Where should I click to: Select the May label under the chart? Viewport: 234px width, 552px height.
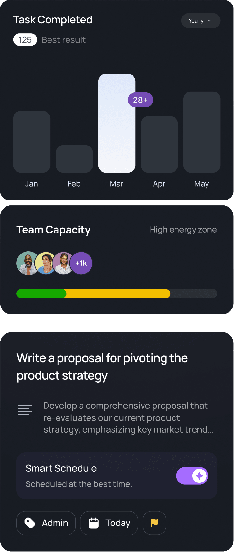[x=201, y=184]
